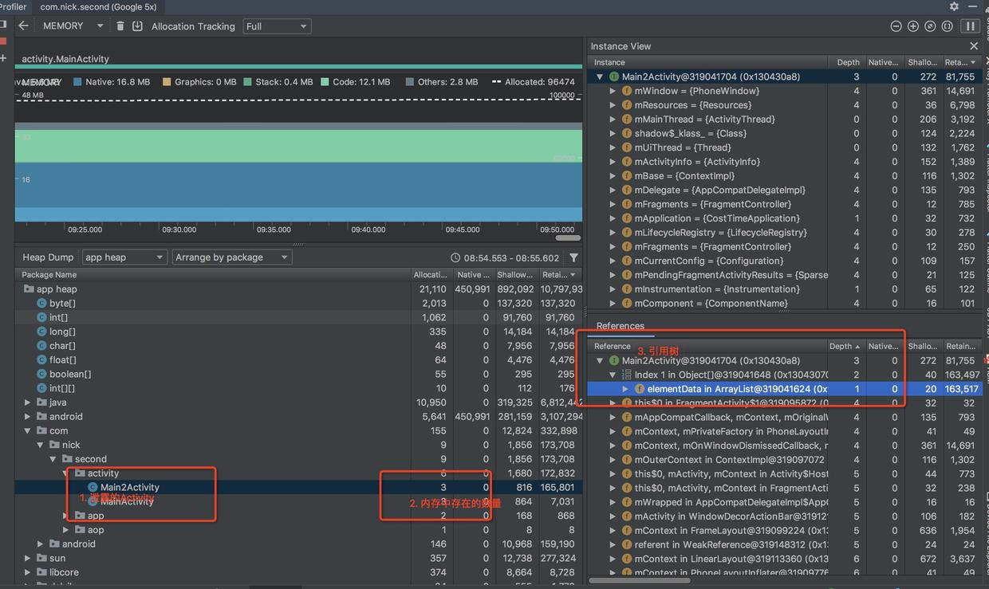
Task: Pause live profiling data
Action: pyautogui.click(x=971, y=26)
